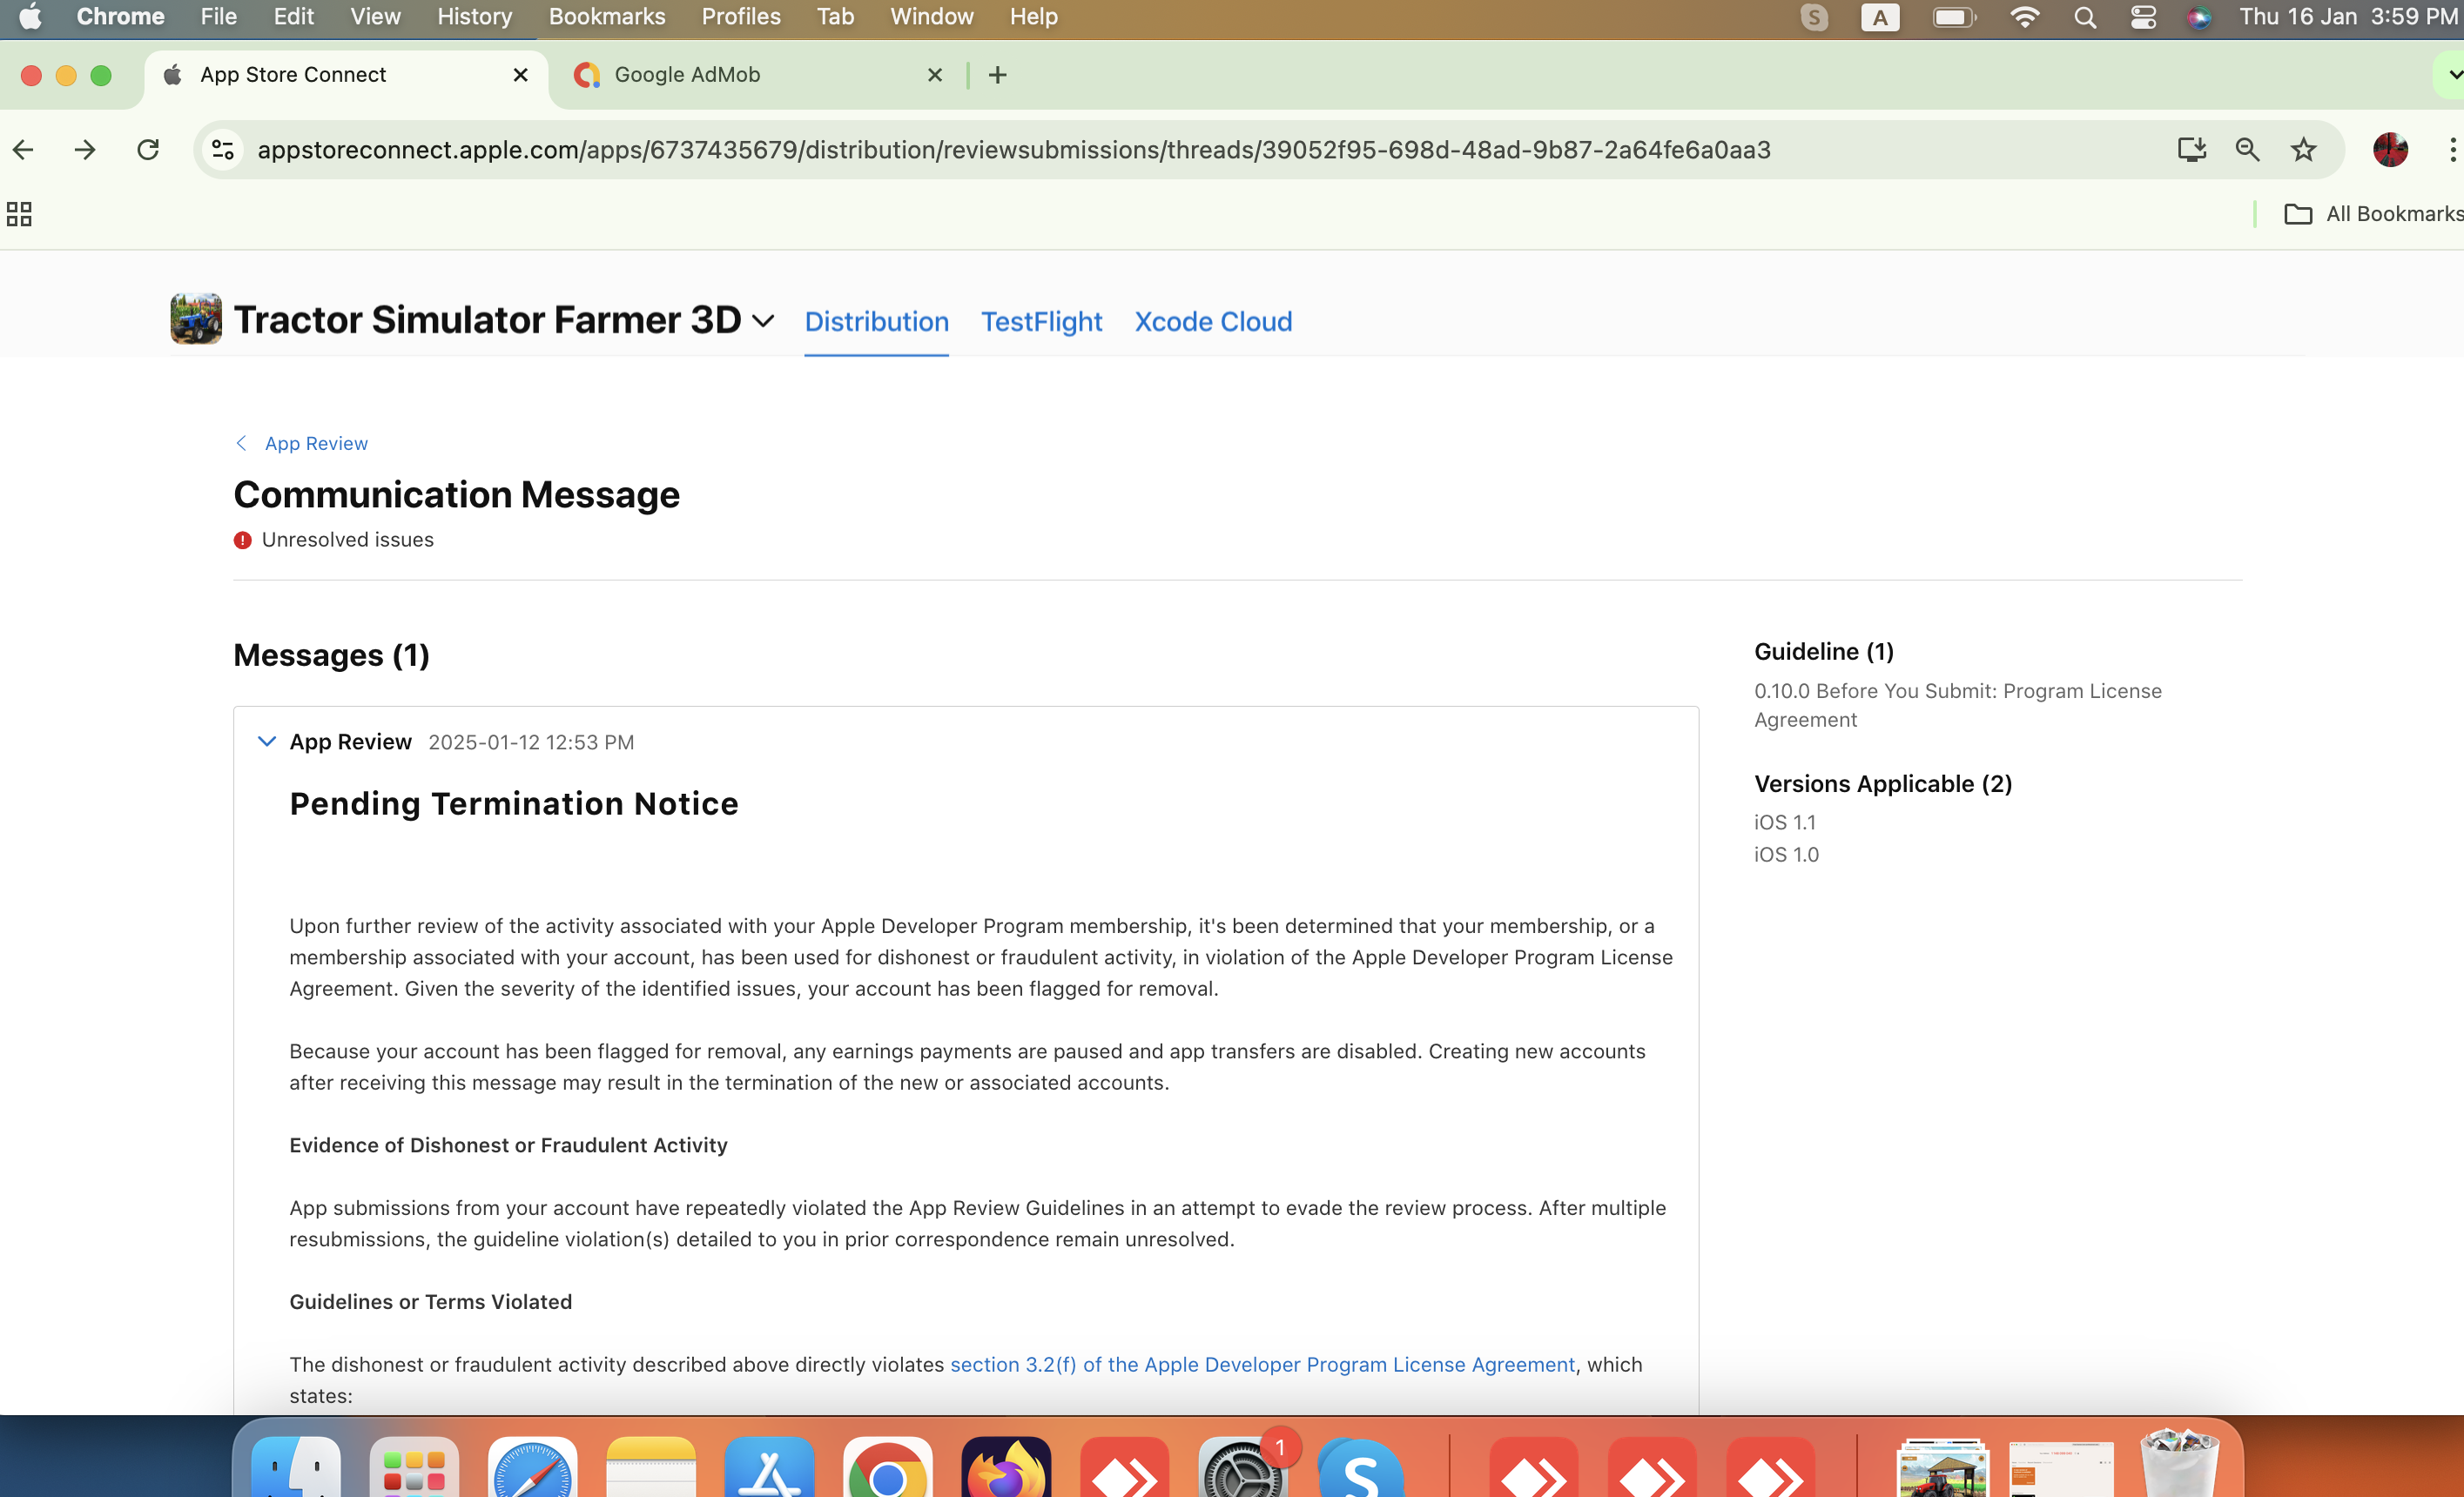Image resolution: width=2464 pixels, height=1497 pixels.
Task: Open System Settings from the dock
Action: tap(1242, 1467)
